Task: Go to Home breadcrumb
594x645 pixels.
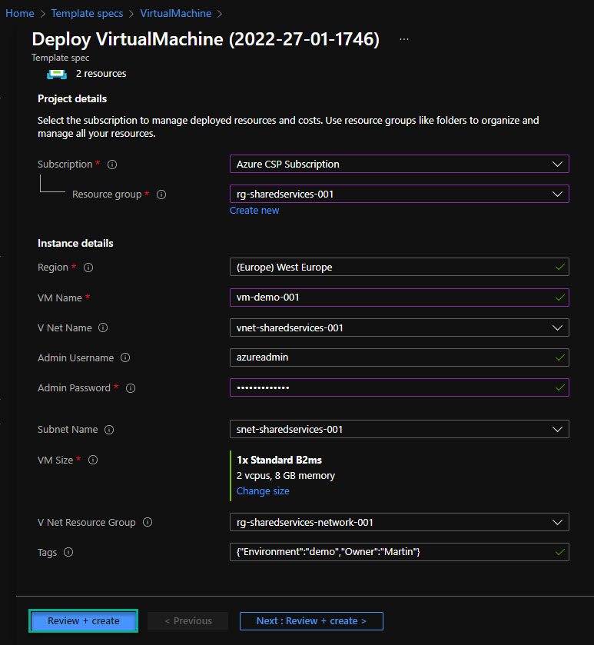Action: [20, 14]
